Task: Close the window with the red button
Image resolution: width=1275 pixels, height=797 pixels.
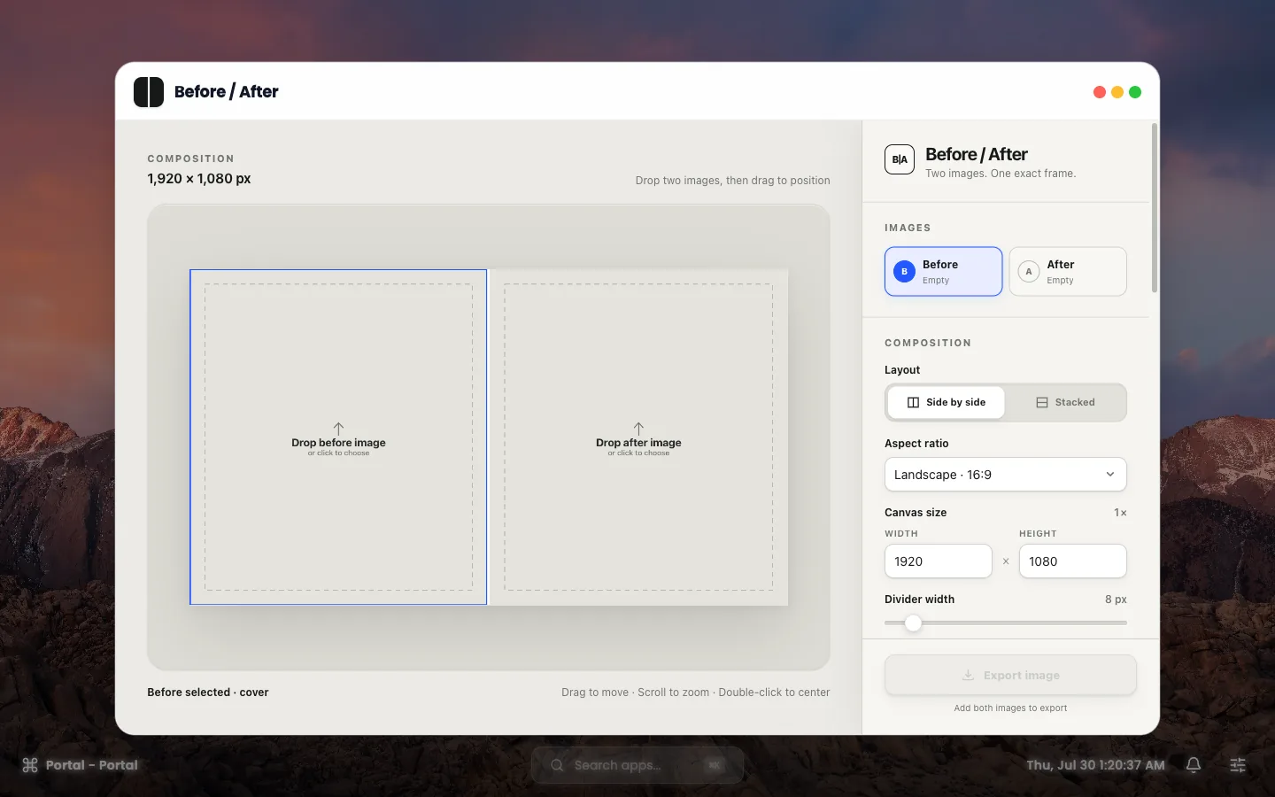Action: (x=1100, y=92)
